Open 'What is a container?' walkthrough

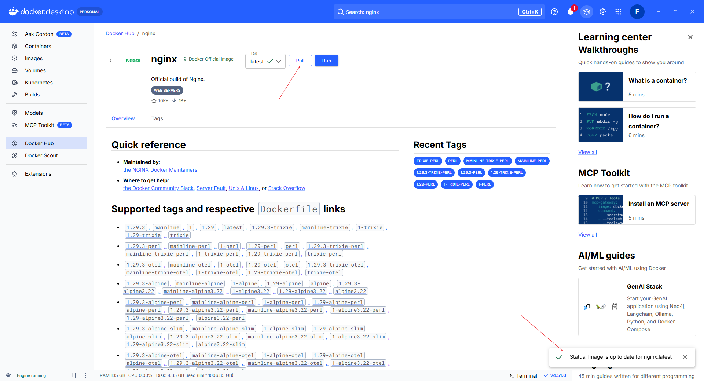637,87
